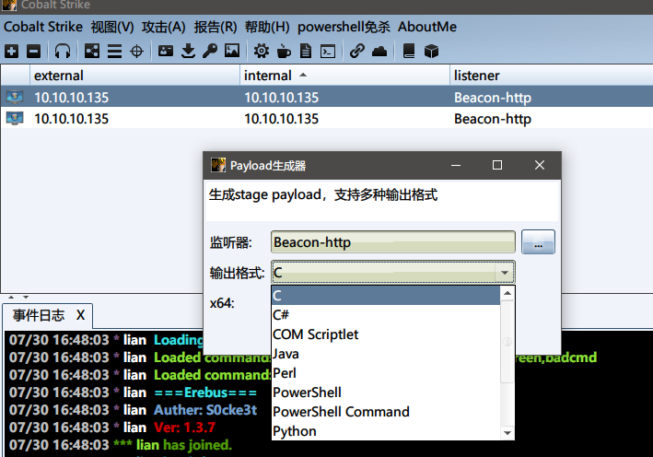Close the 事件日志 tab with X
This screenshot has height=457, width=653.
click(80, 315)
